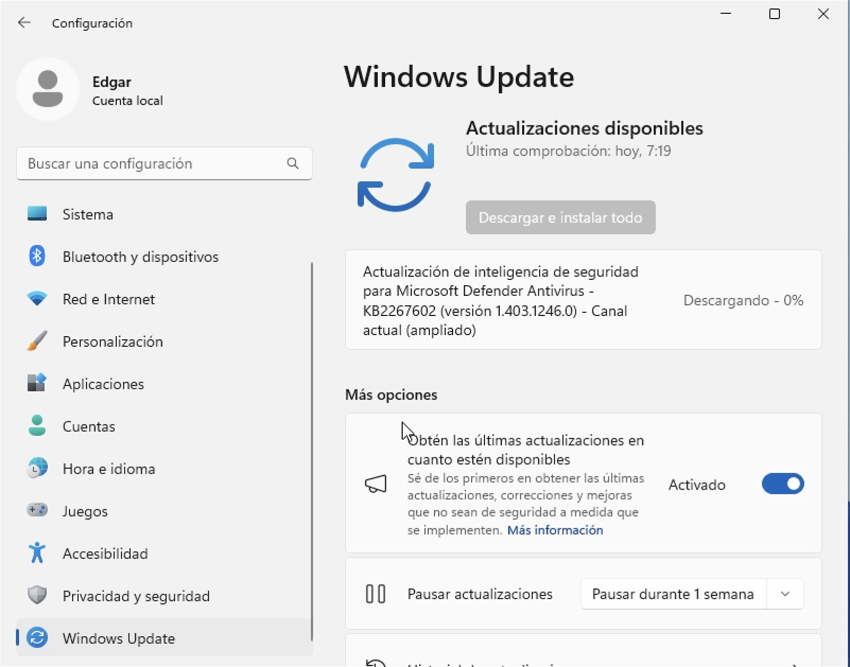
Task: Click the Pausar actualizaciones label
Action: click(x=480, y=594)
